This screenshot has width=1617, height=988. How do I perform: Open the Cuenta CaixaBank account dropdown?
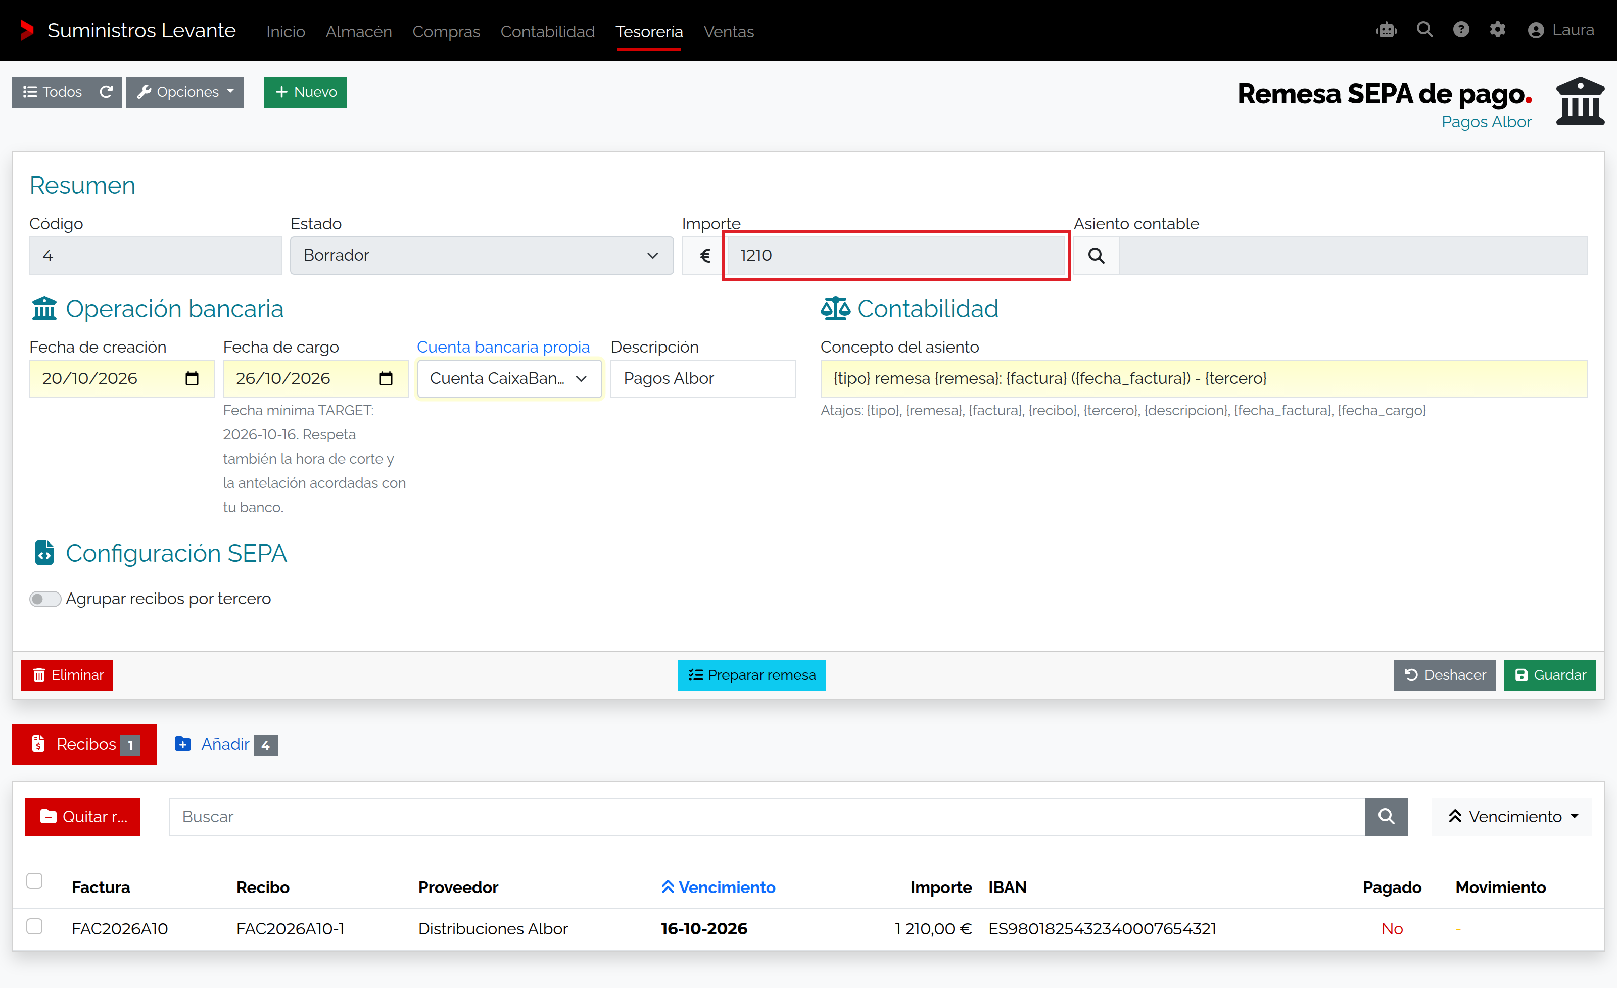tap(509, 378)
